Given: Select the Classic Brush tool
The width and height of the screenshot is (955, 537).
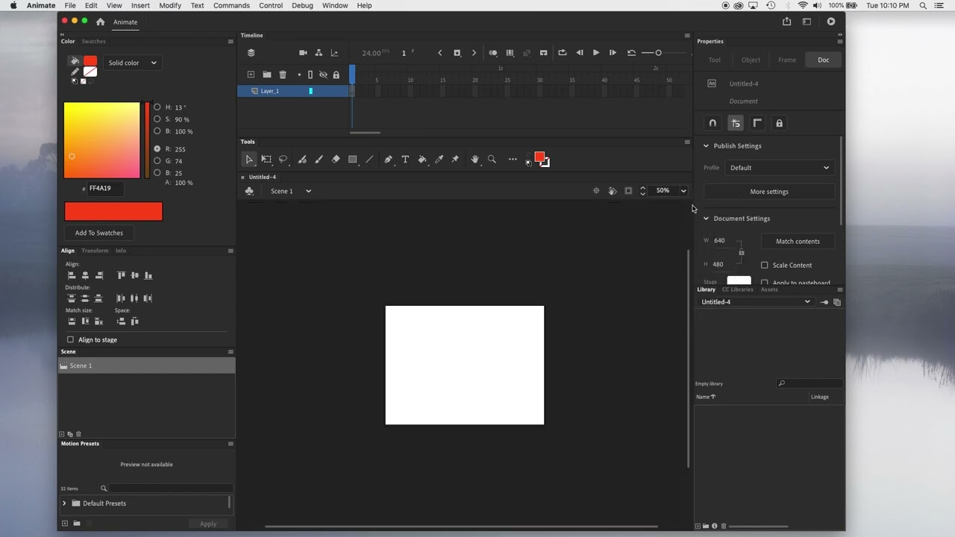Looking at the screenshot, I should [x=319, y=160].
